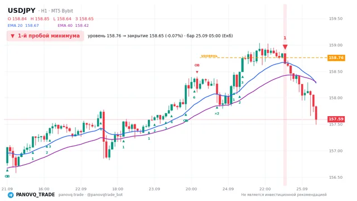Click the level-to-close description text line
357x201 pixels.
click(160, 36)
